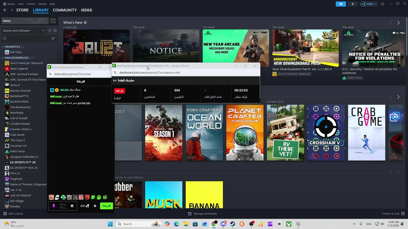Open Microsoft Edge from the taskbar
Image resolution: width=408 pixels, height=229 pixels.
[x=177, y=224]
